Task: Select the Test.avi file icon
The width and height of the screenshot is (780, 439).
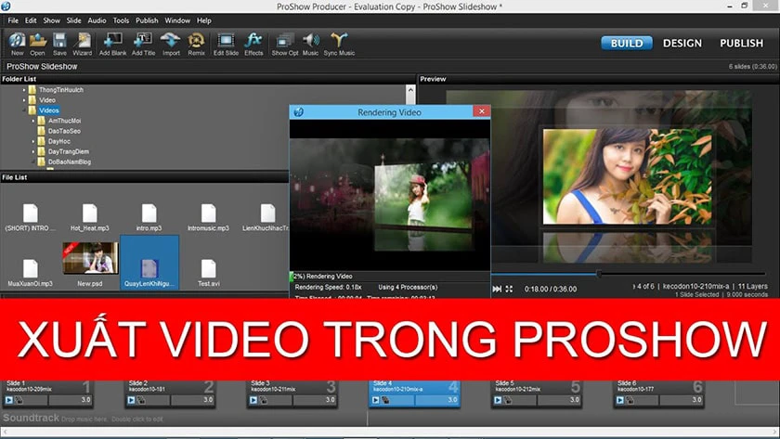Action: click(x=208, y=269)
